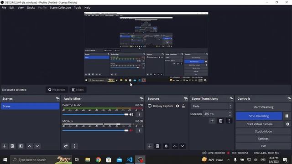Undock the Audio Mixer panel
This screenshot has height=164, width=292.
point(141,99)
